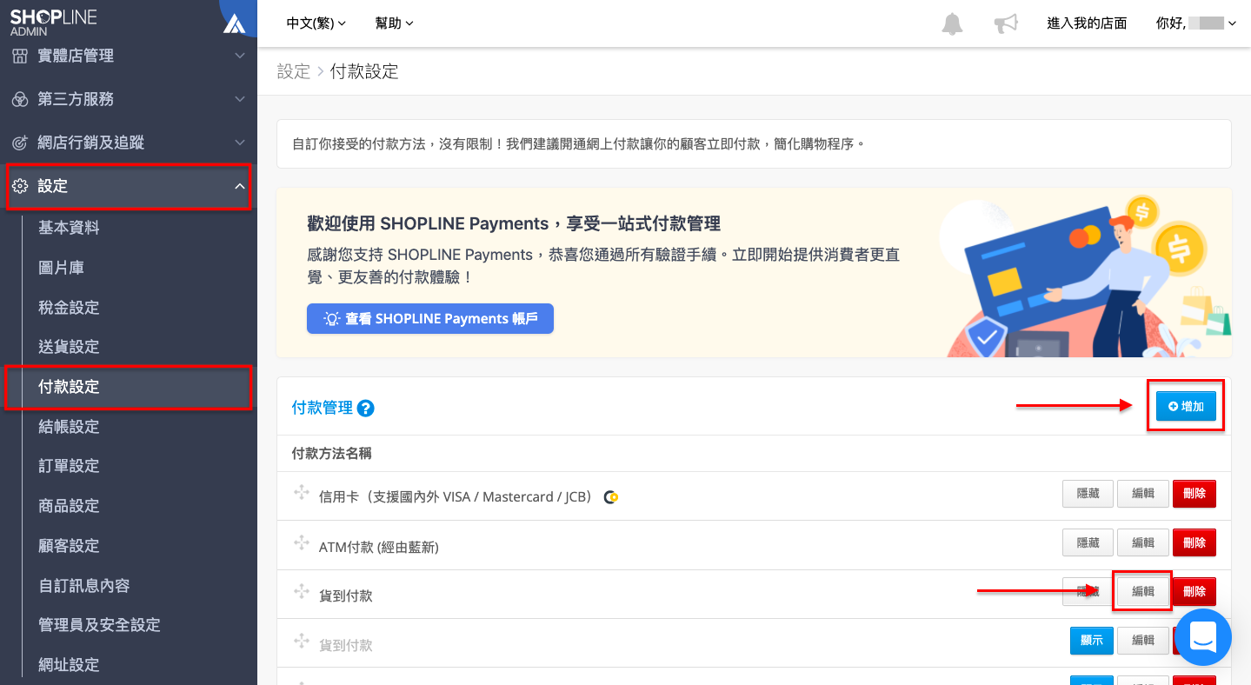Click the SHOPLINE Admin logo
The height and width of the screenshot is (685, 1251).
pos(54,23)
